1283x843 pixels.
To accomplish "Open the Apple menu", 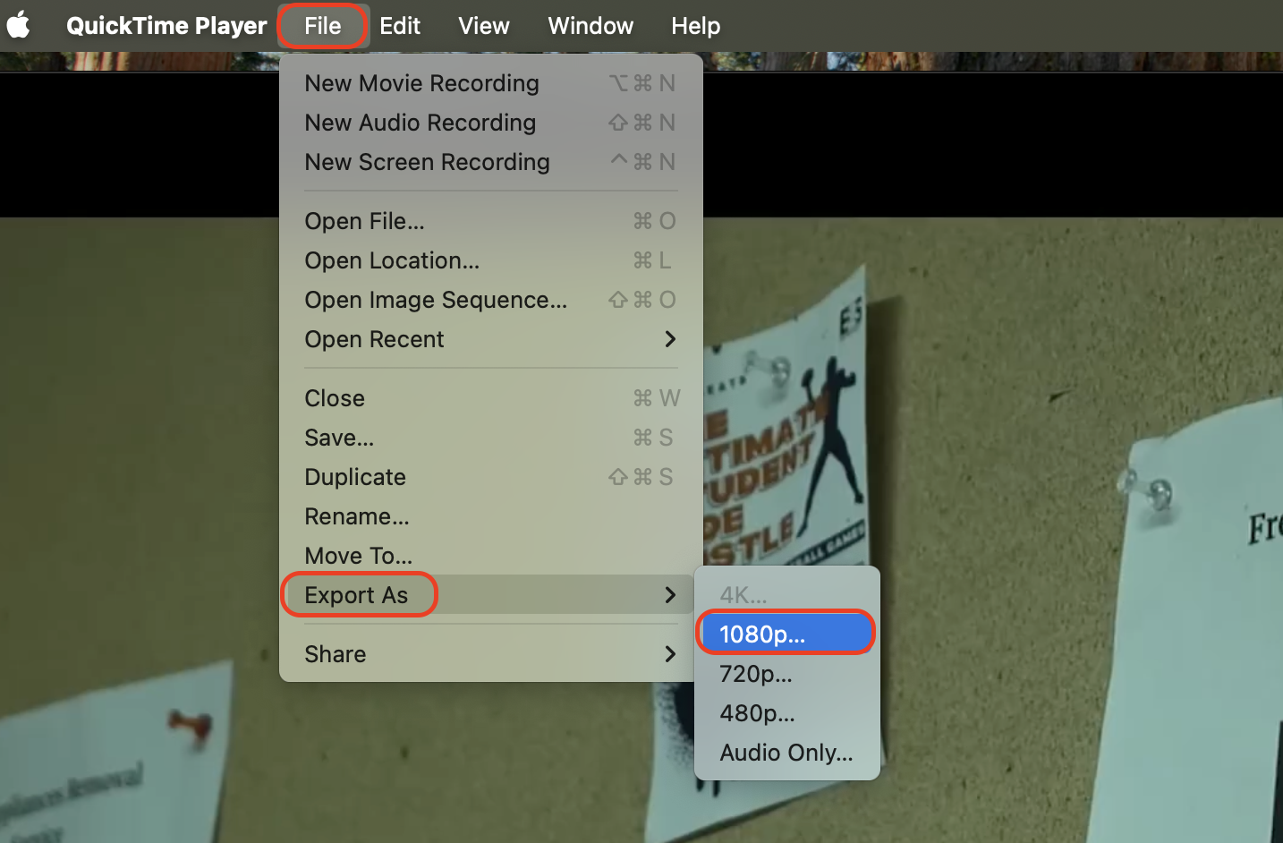I will pos(19,25).
